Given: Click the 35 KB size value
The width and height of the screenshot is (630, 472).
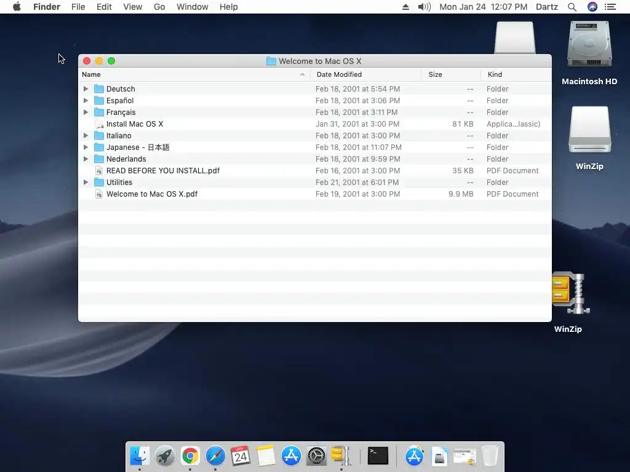Looking at the screenshot, I should point(463,171).
